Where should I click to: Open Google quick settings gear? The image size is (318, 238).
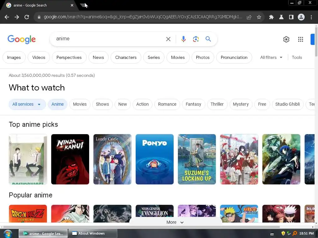286,39
